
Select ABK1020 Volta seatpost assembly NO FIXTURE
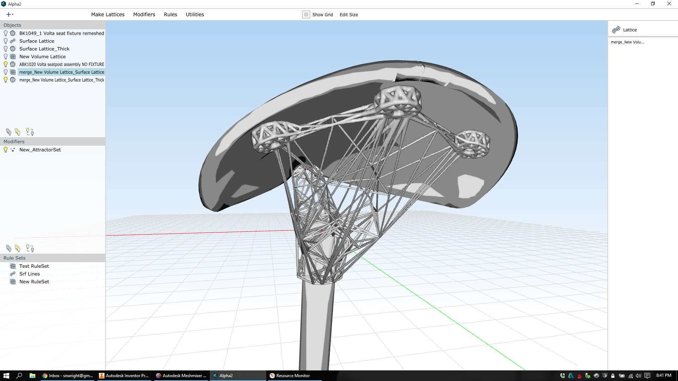(x=61, y=64)
